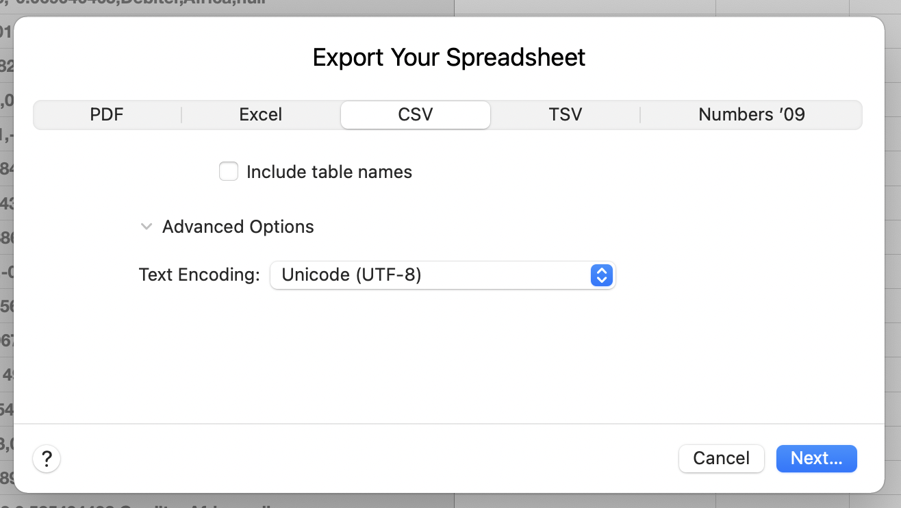
Task: Switch to the TSV export tab
Action: (565, 114)
